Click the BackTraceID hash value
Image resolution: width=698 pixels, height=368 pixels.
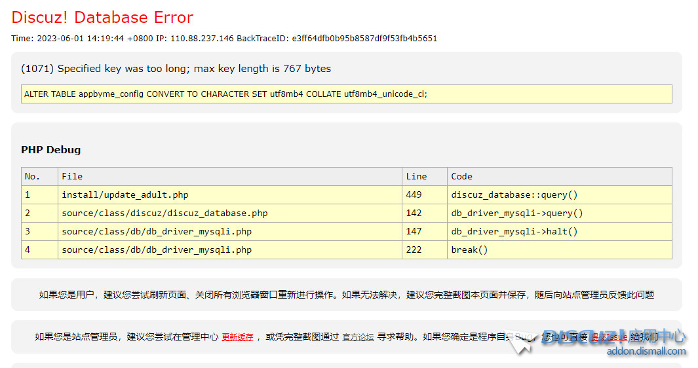[x=364, y=39]
